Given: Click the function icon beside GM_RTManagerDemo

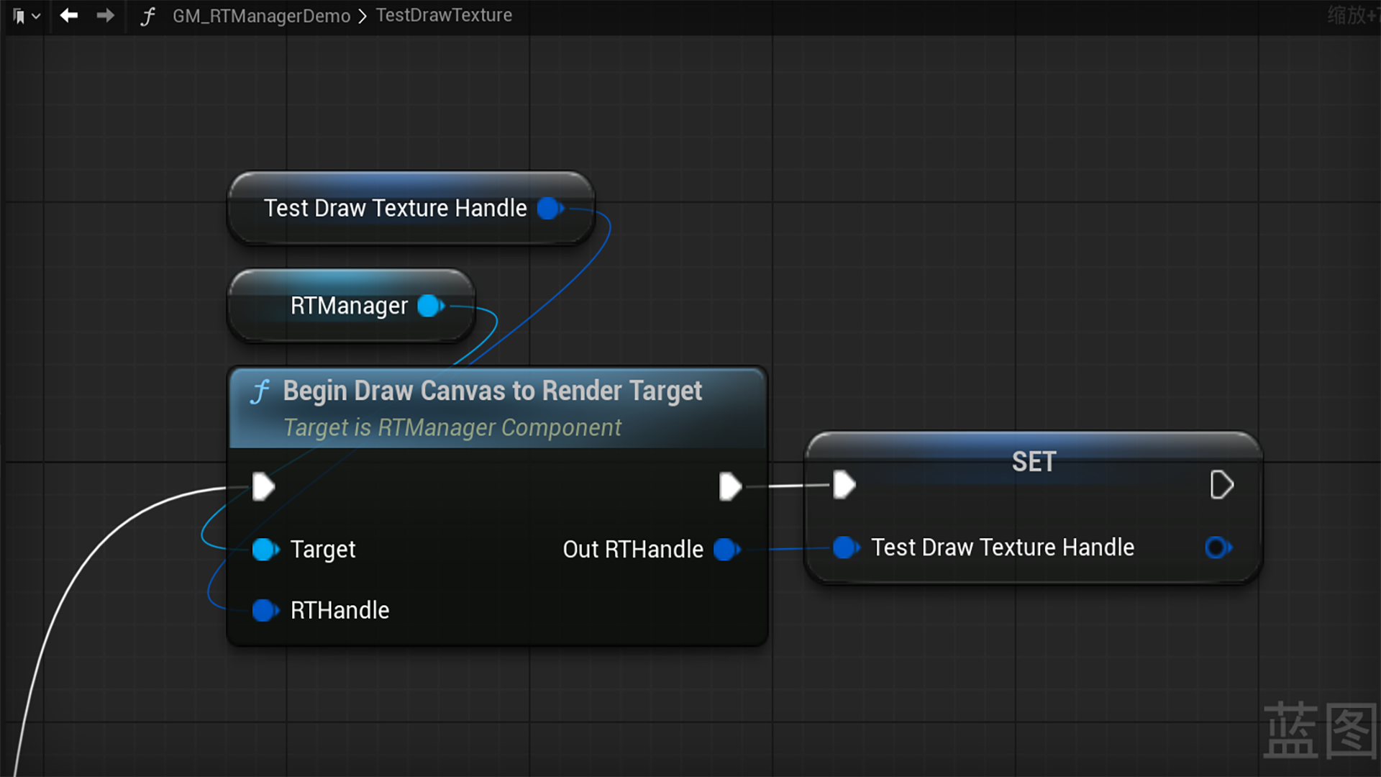Looking at the screenshot, I should point(147,16).
